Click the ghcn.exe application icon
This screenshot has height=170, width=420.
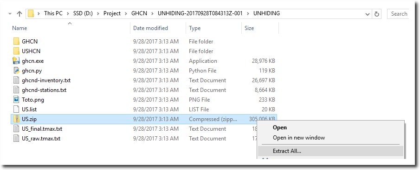tap(16, 61)
